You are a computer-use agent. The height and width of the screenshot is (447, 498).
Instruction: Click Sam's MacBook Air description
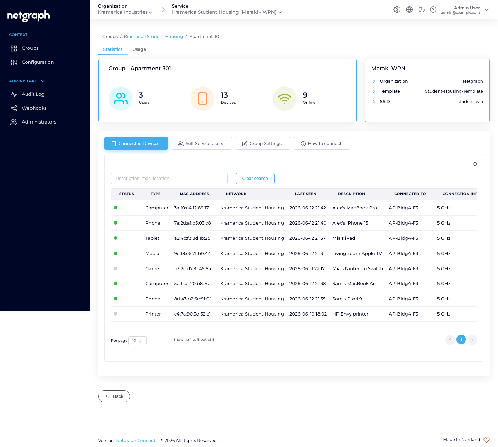(354, 284)
